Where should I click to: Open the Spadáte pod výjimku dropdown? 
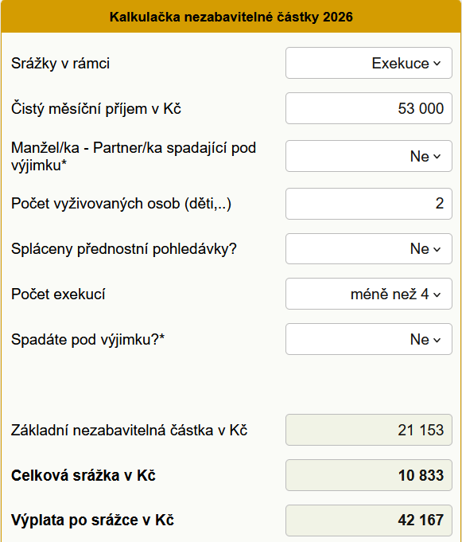369,339
